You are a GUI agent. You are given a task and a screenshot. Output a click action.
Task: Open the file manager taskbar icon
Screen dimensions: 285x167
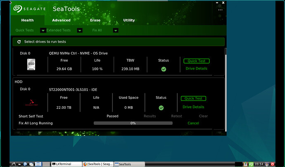19,164
